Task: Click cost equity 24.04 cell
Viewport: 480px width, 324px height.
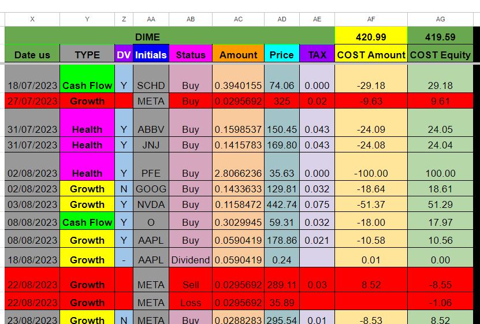Action: pos(440,144)
